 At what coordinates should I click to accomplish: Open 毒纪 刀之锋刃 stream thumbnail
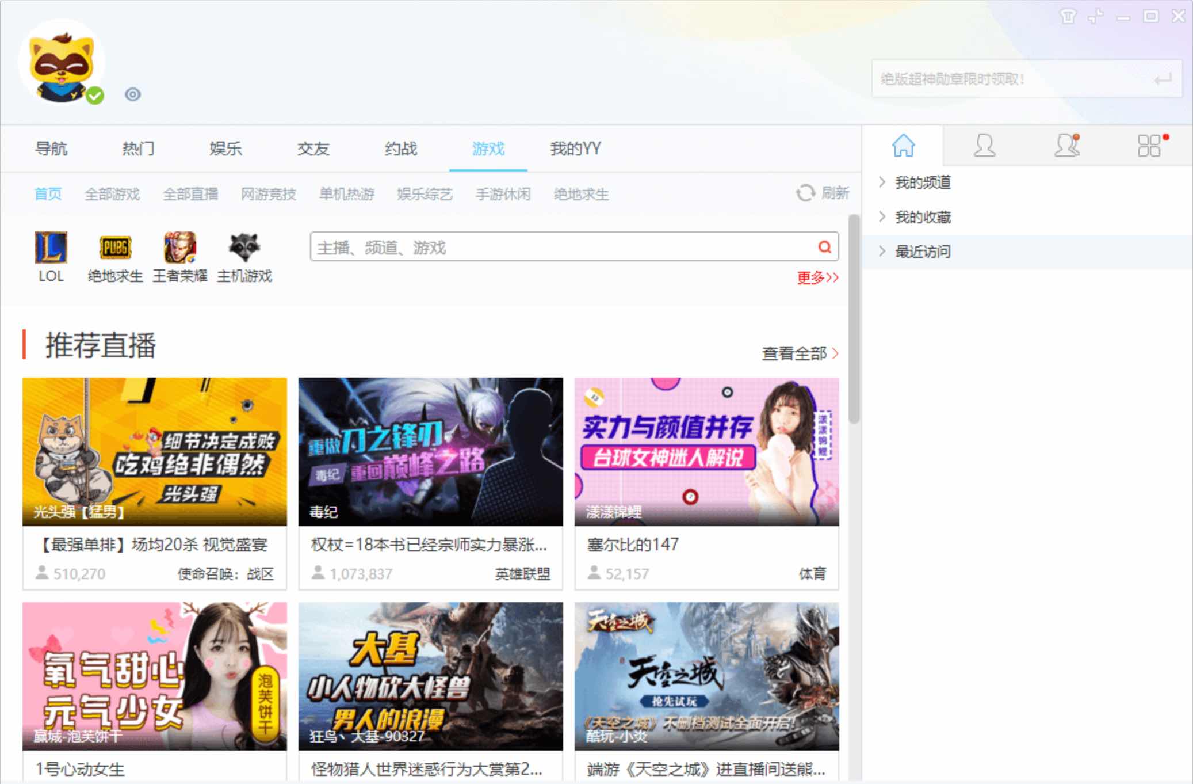pos(430,451)
